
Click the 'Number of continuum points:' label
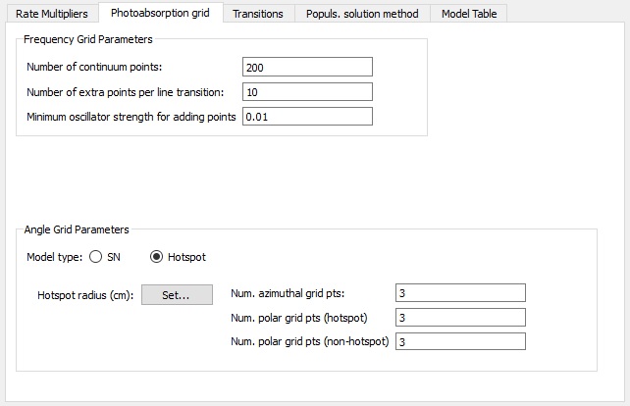click(x=95, y=67)
